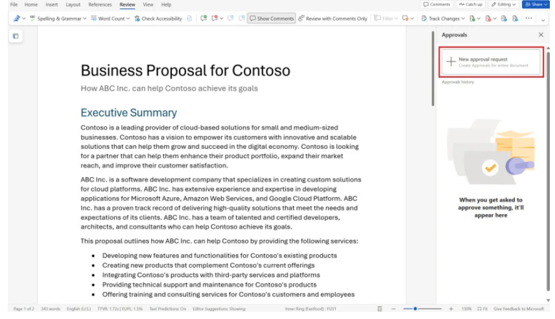
Task: Close the Approvals pane
Action: click(541, 35)
